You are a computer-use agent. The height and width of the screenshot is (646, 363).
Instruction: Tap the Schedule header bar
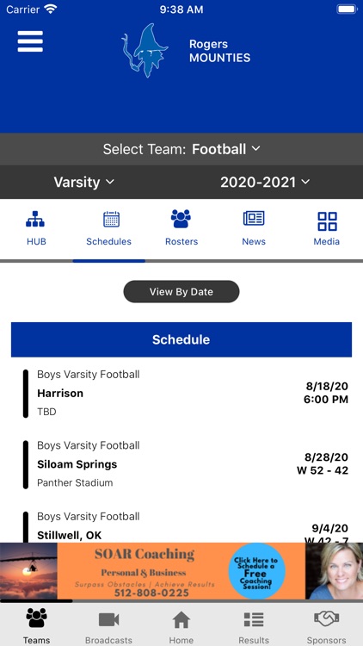click(181, 339)
